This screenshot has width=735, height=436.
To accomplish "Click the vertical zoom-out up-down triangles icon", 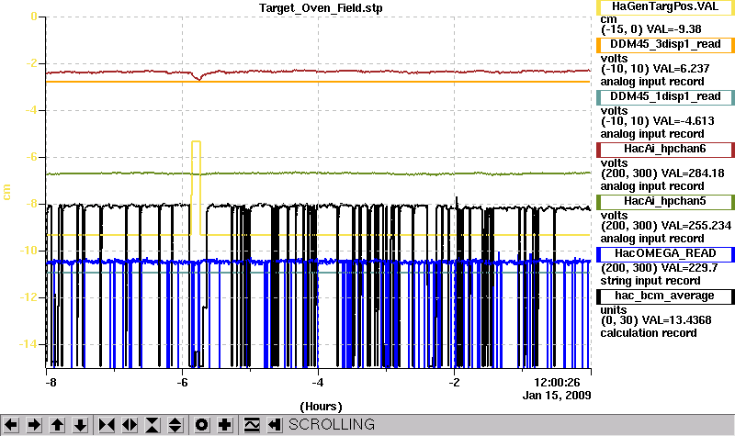I will [175, 425].
